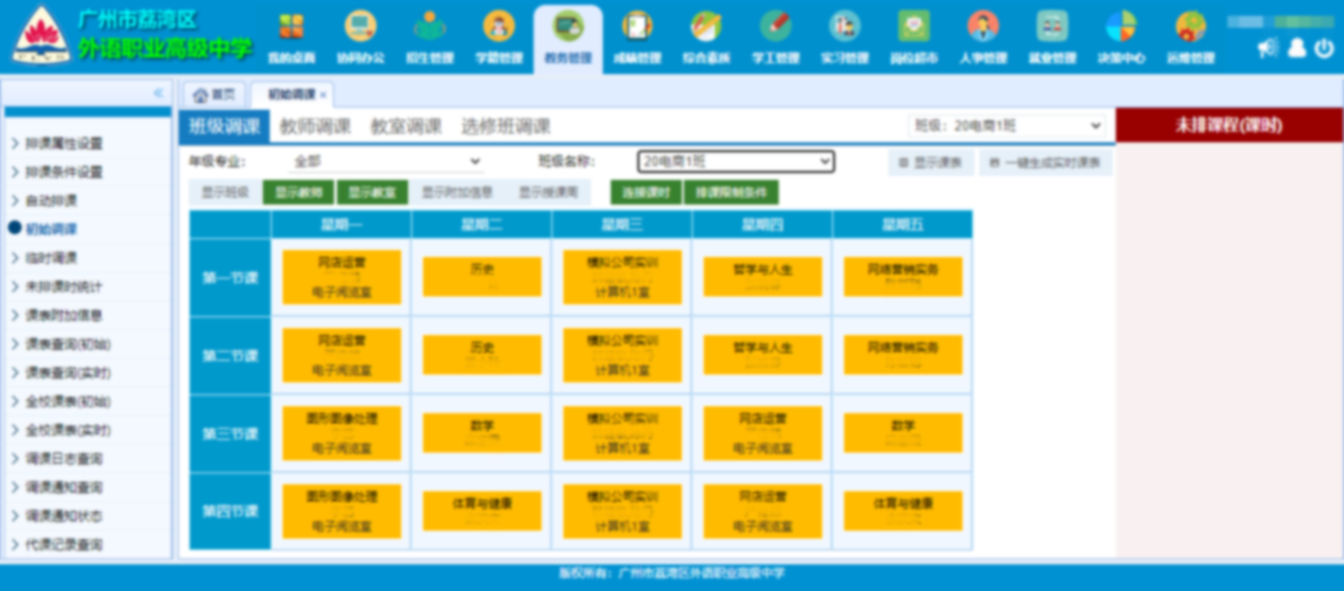The height and width of the screenshot is (591, 1344).
Task: Select 星期四 第一节课 哲学与人生 course block
Action: [763, 277]
